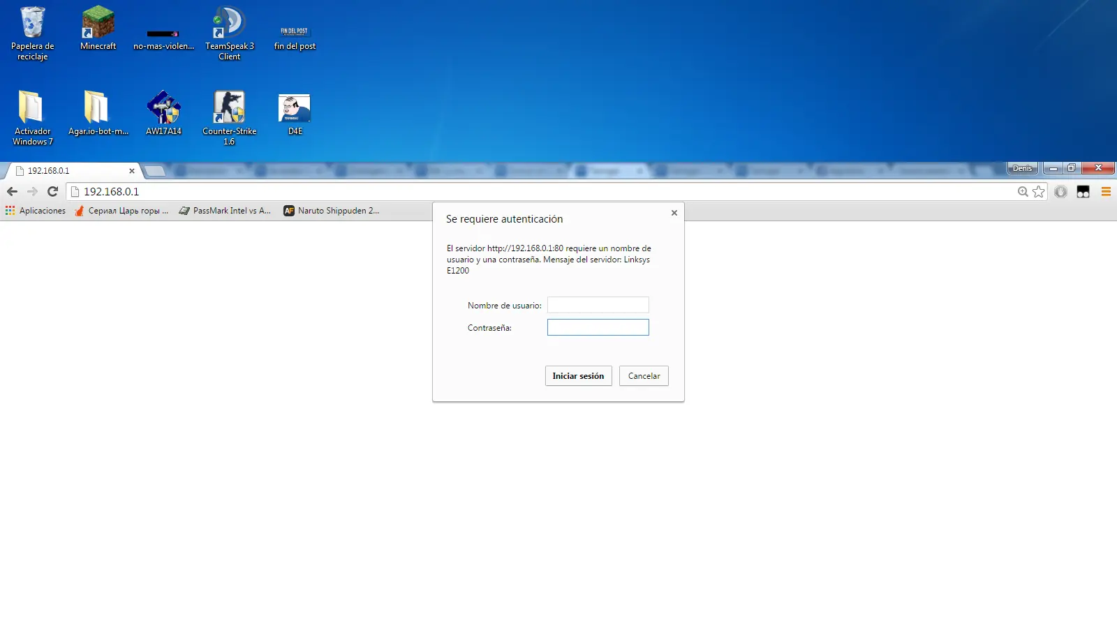Close the authentication dialog with X
Image resolution: width=1117 pixels, height=628 pixels.
[x=674, y=213]
